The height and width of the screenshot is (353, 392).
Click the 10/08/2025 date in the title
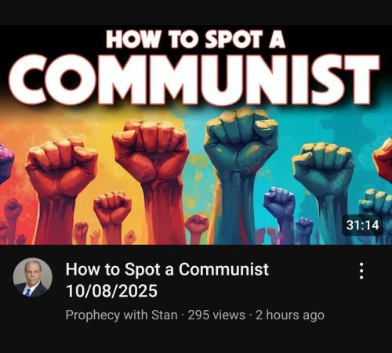[111, 290]
